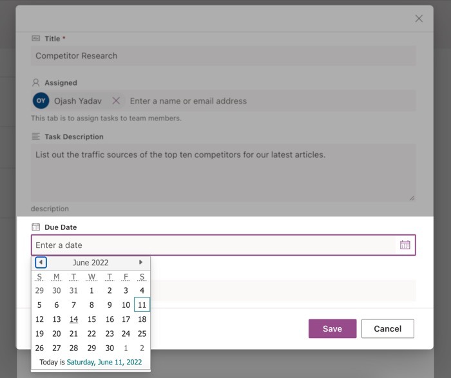Select June 17 in the calendar

pos(126,319)
